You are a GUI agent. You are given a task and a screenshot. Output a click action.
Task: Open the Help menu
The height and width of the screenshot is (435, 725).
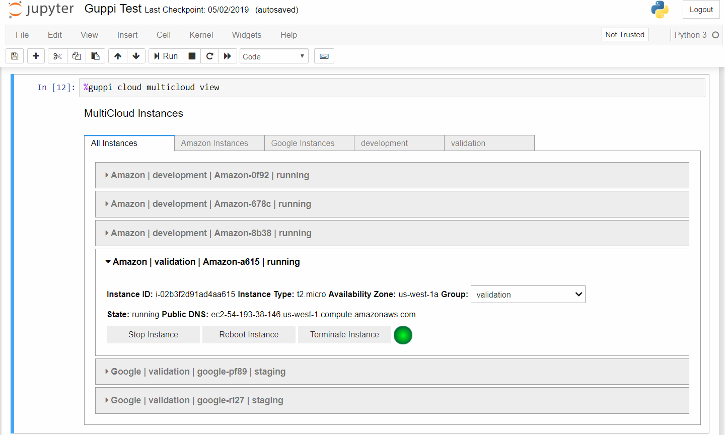click(288, 35)
